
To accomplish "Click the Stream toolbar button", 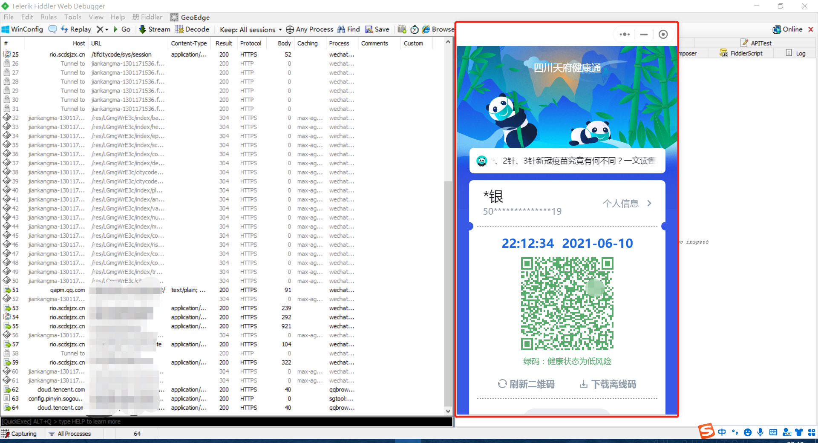I will 154,29.
